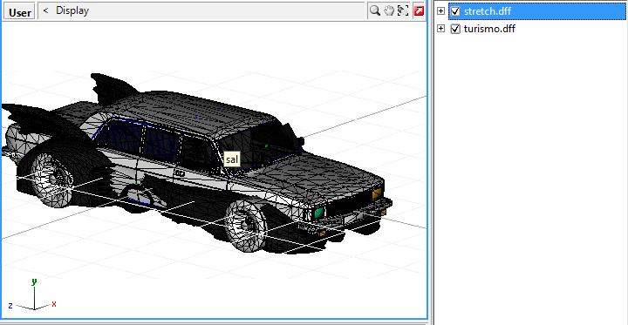Screen dimensions: 628x325
Task: Click the 'sal' tooltip label
Action: [x=231, y=159]
